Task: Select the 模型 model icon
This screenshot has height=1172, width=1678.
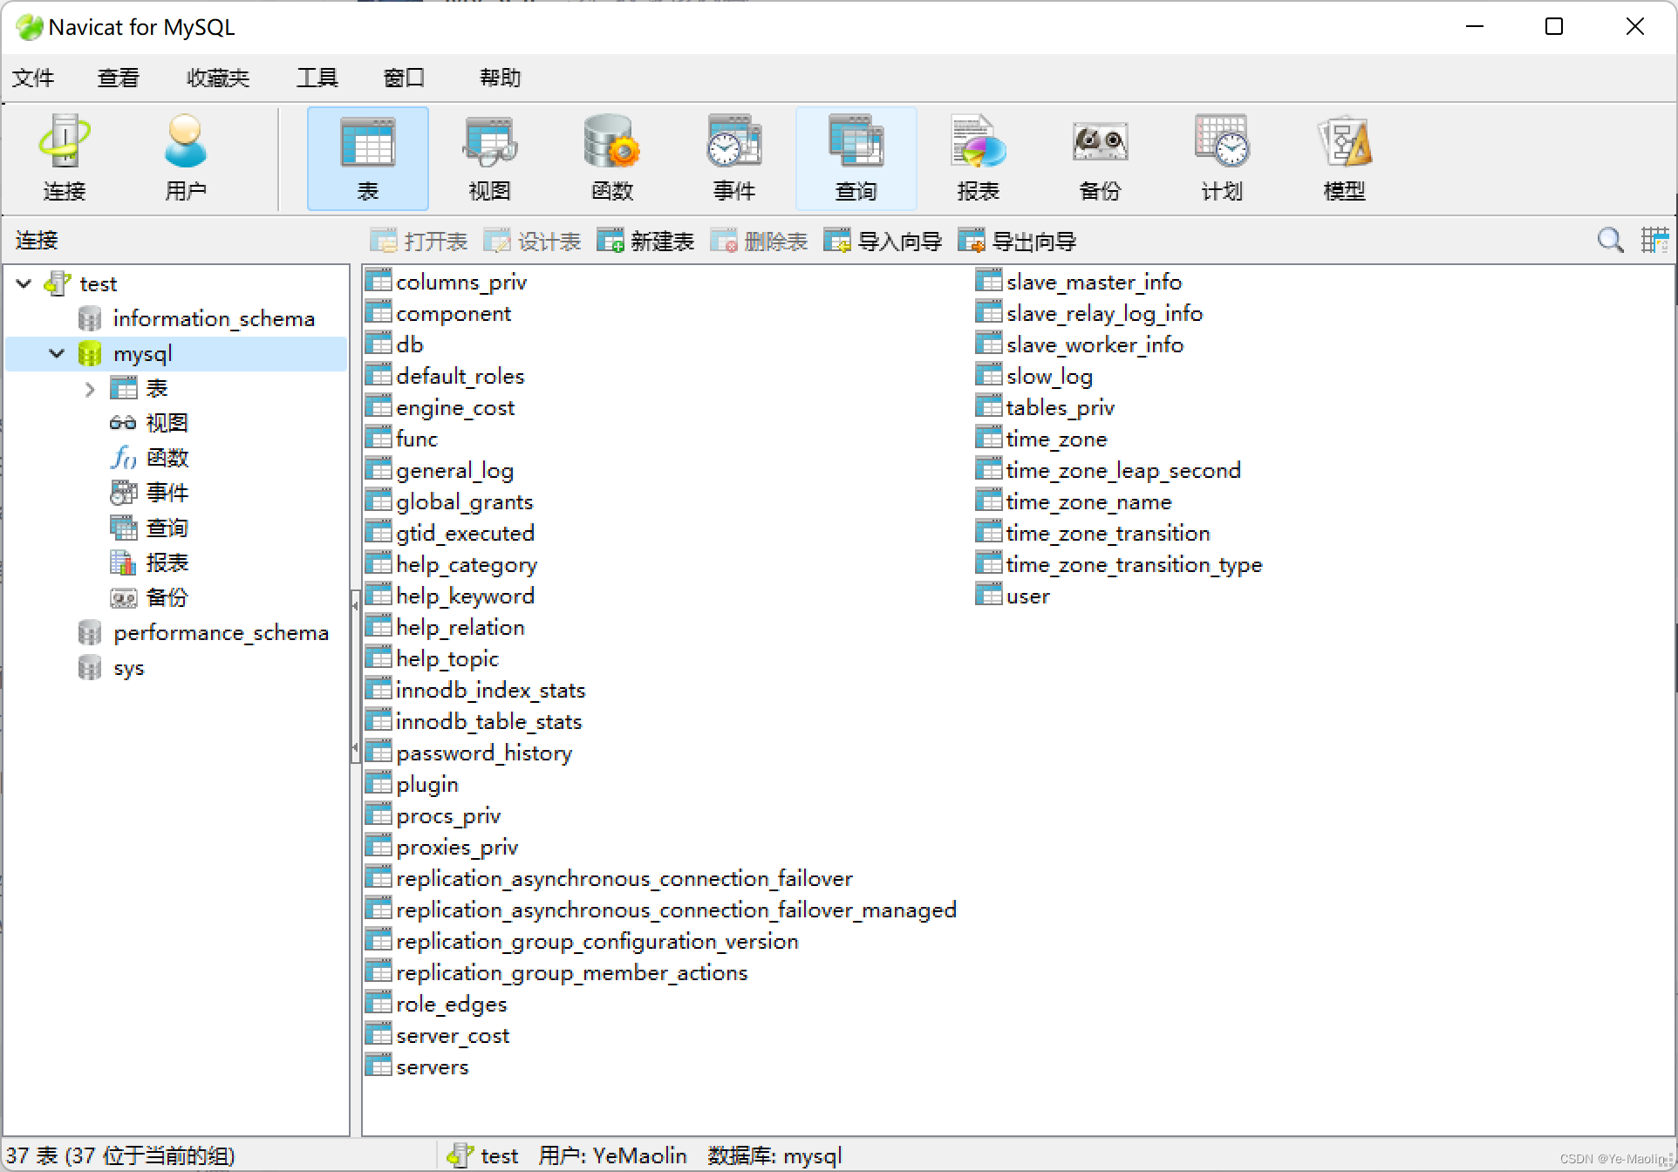Action: 1343,157
